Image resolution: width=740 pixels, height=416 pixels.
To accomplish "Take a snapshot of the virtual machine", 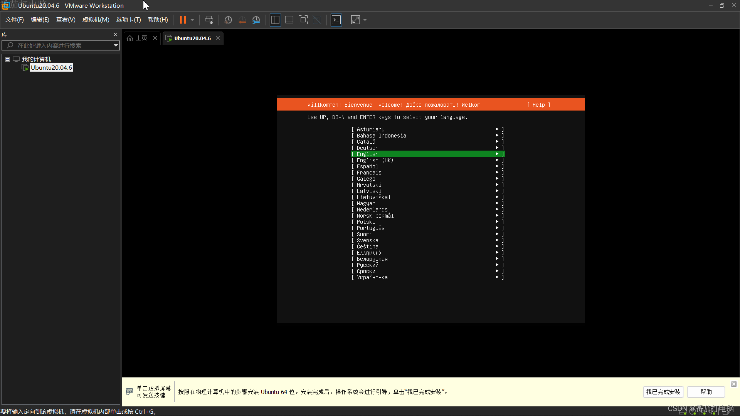I will pyautogui.click(x=228, y=20).
